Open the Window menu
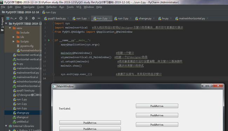Image resolution: width=228 pixels, height=131 pixels. click(x=89, y=7)
